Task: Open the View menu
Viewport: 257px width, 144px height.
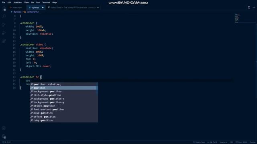Action: tap(27, 2)
